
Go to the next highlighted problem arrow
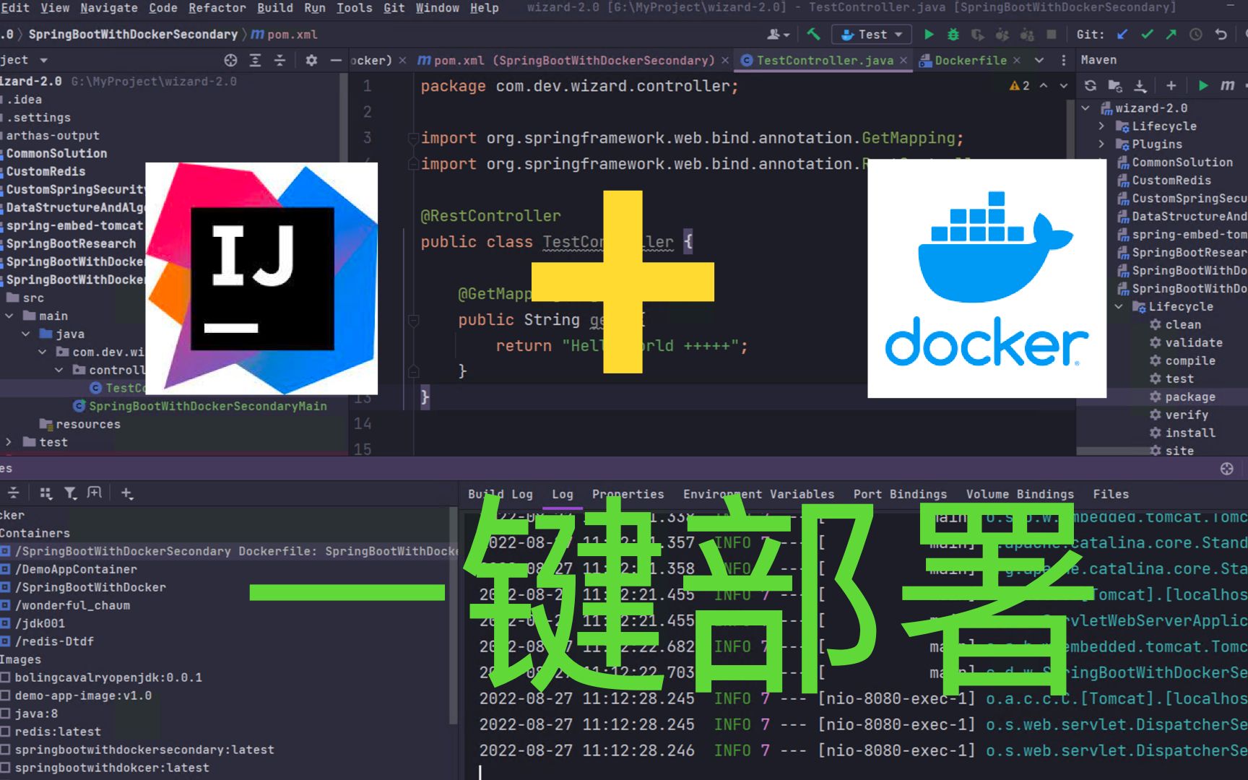click(x=1063, y=85)
